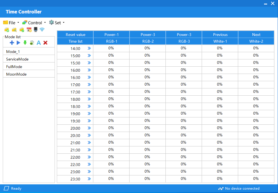278x193 pixels.
Task: Click the double chevron in the 19:30 row
Action: click(x=89, y=121)
